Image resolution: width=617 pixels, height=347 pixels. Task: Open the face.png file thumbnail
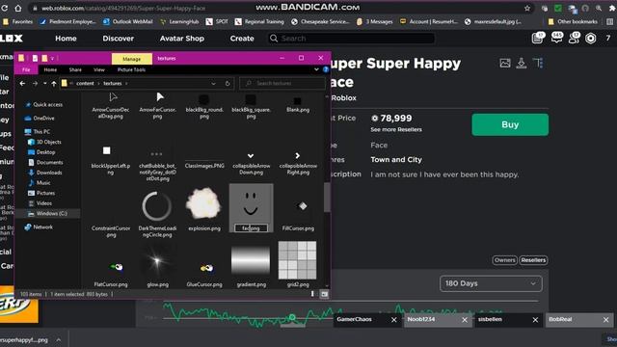tap(251, 203)
